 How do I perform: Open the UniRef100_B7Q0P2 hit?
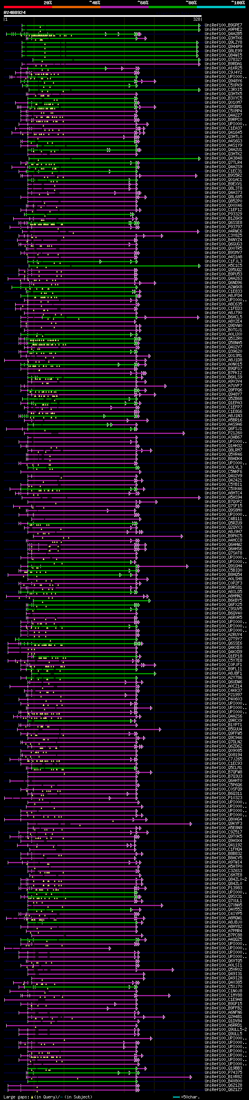[223, 502]
